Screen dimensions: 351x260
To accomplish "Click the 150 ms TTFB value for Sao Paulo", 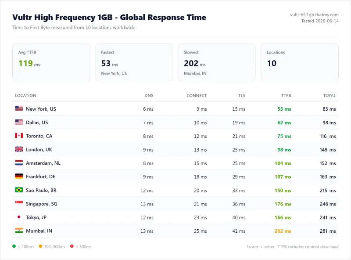I will (283, 191).
